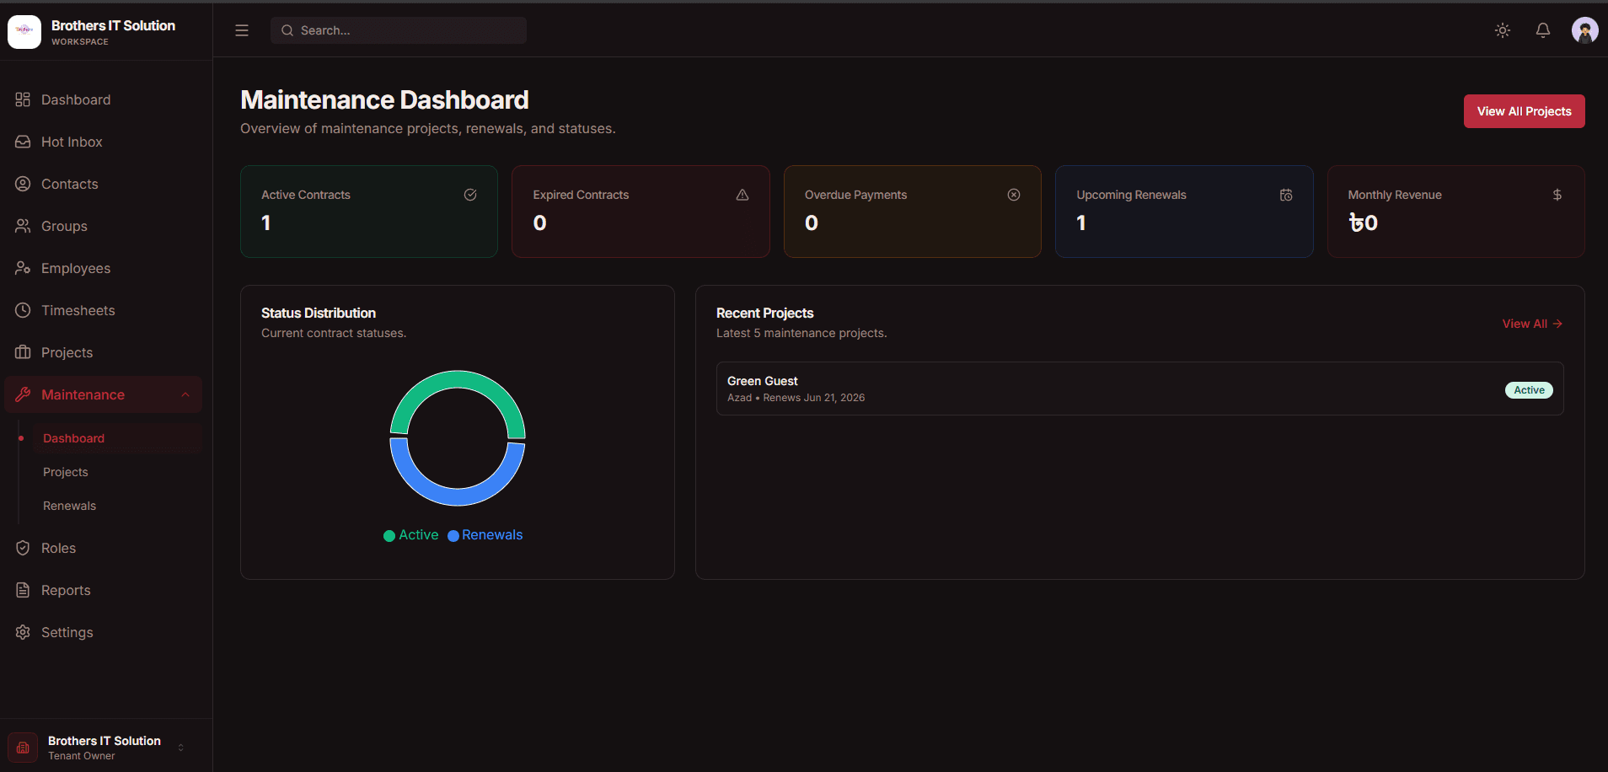Select Maintenance submenu Dashboard item
1608x772 pixels.
118,438
